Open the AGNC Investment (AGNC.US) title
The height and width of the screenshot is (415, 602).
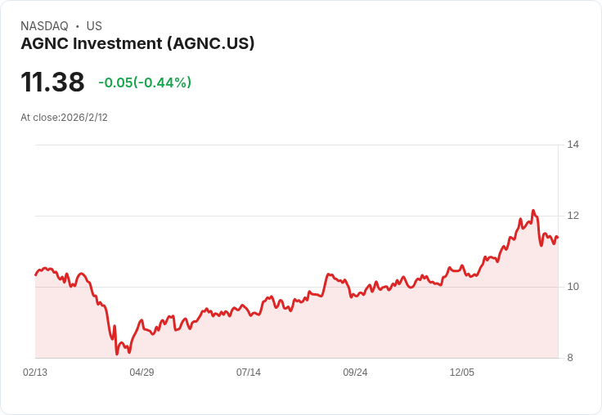click(137, 43)
